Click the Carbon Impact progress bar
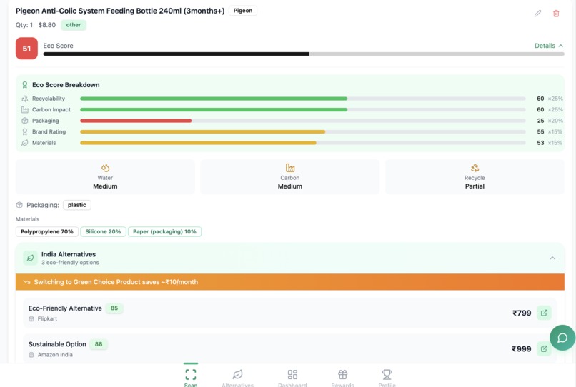576x387 pixels. click(x=303, y=109)
